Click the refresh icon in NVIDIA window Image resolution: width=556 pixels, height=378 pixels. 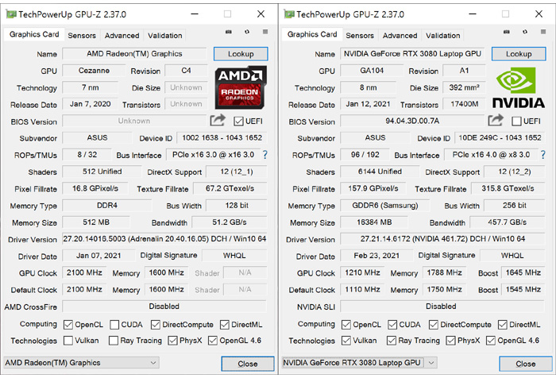point(525,33)
